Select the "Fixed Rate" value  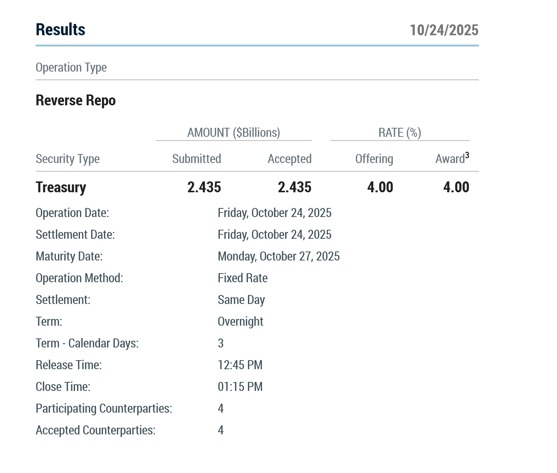(243, 278)
